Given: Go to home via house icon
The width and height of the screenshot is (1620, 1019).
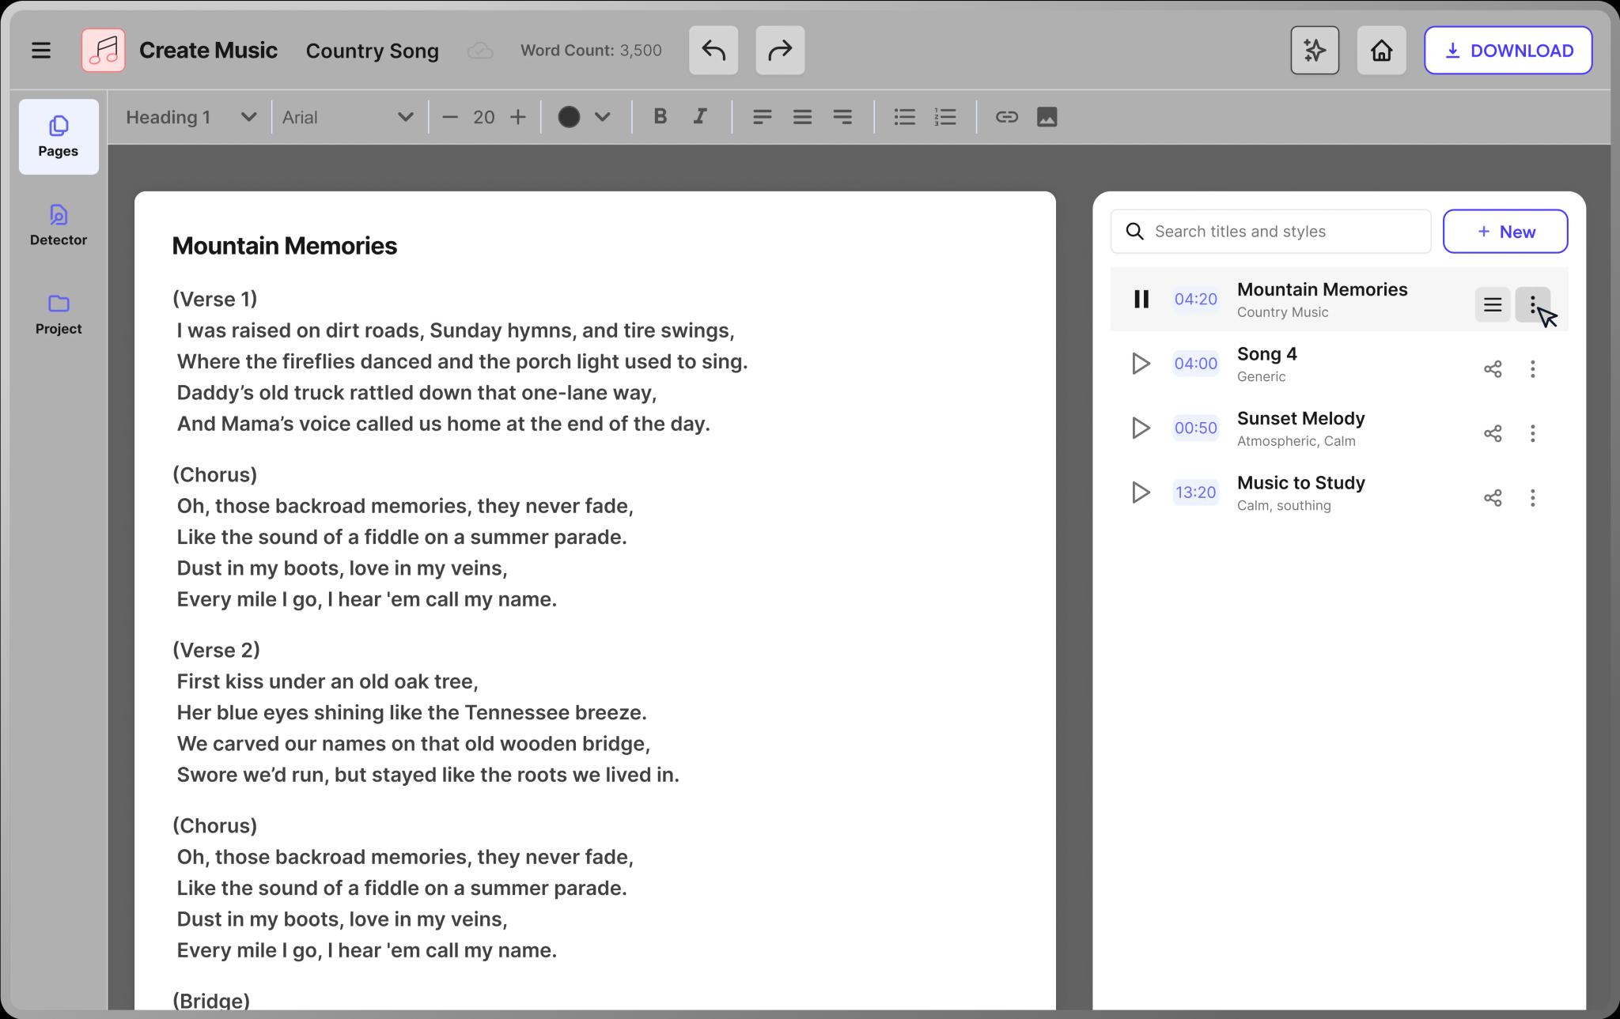Looking at the screenshot, I should 1381,51.
